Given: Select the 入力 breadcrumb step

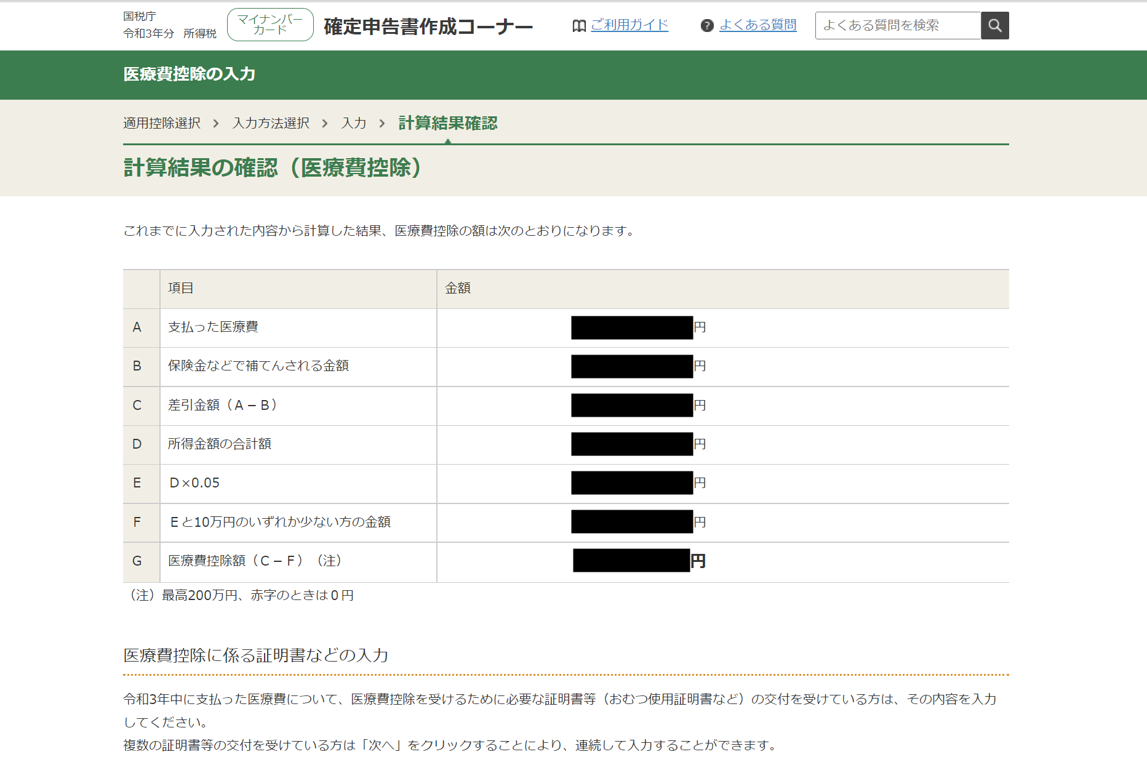Looking at the screenshot, I should [x=354, y=123].
